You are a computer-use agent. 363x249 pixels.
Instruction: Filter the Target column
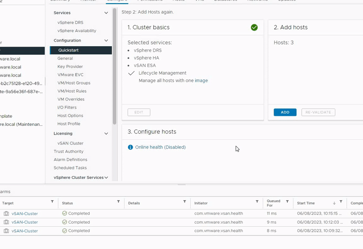click(52, 201)
